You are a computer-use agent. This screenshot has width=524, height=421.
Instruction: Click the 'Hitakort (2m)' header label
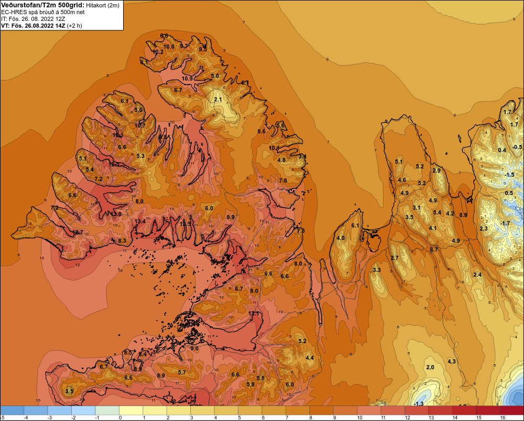(103, 5)
